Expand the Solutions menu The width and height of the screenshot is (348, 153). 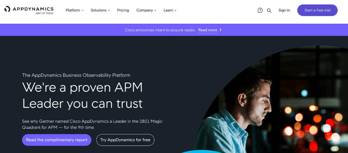pos(100,10)
